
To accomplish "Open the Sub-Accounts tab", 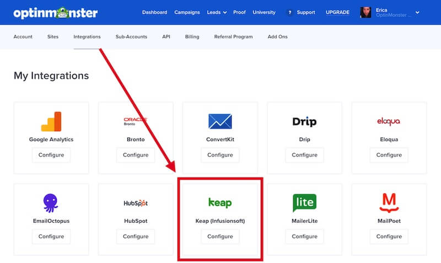I will click(131, 37).
